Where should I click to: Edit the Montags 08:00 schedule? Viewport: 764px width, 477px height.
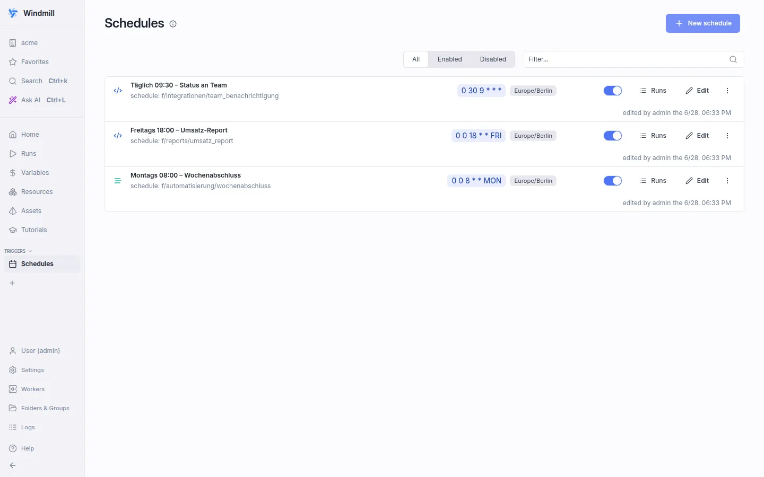[697, 181]
